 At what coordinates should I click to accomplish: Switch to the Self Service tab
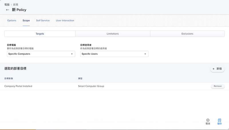43,21
